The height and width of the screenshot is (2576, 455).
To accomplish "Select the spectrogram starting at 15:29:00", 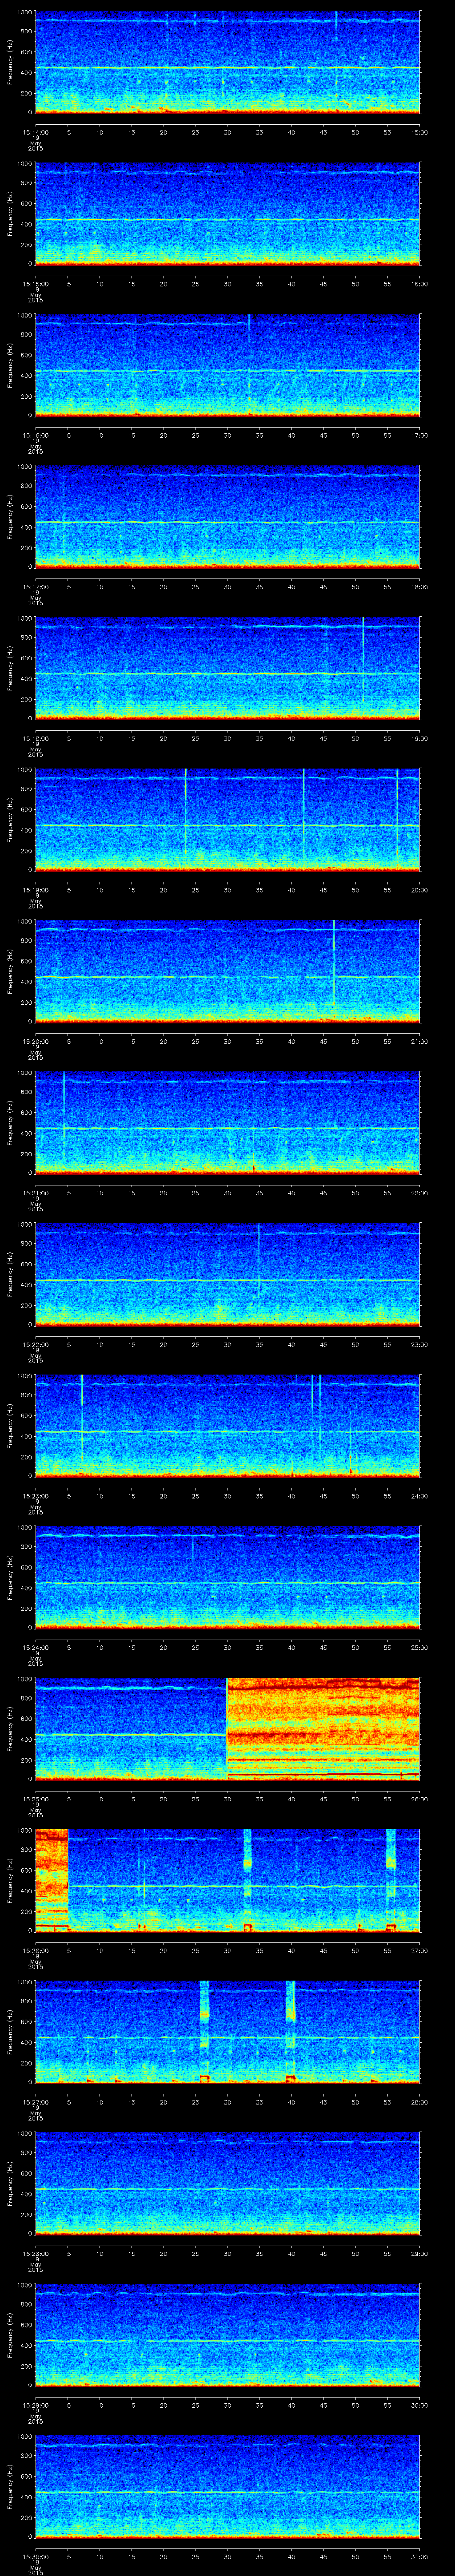I will coord(227,2335).
